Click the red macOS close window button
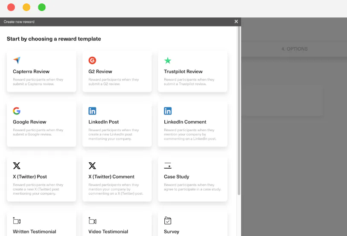This screenshot has width=347, height=236. click(x=11, y=7)
